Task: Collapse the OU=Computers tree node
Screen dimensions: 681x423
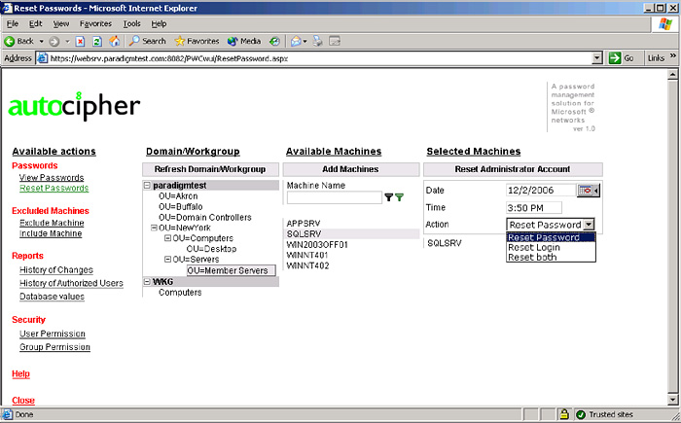Action: coord(167,238)
